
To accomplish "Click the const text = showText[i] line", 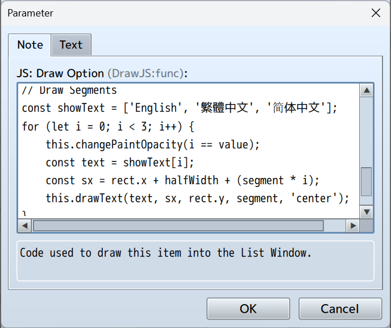I will pos(120,163).
